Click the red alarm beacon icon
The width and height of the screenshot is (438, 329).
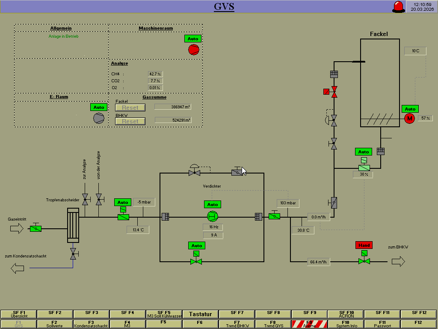399,7
